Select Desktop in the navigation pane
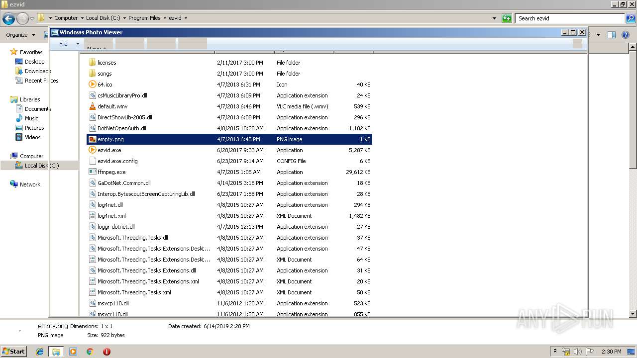This screenshot has width=637, height=358. tap(34, 62)
